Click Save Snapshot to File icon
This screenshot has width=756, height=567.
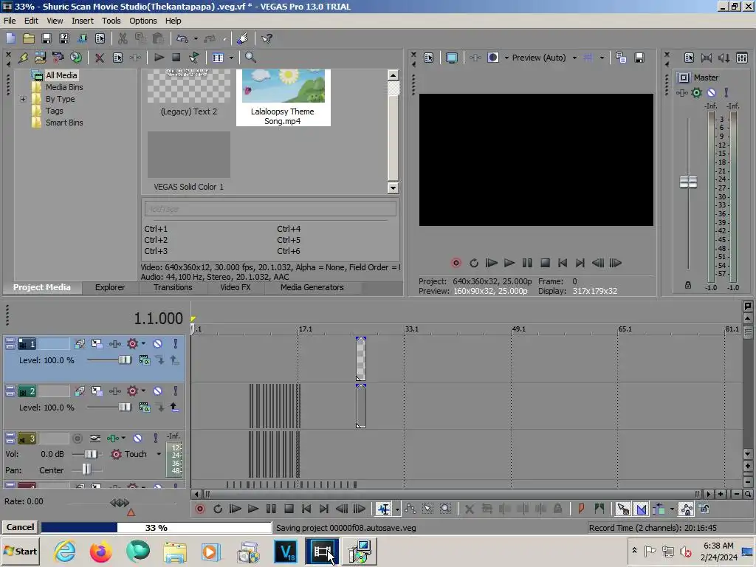639,58
